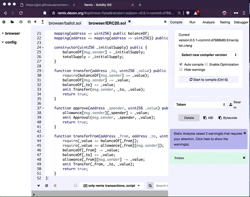
Task: Start to compile the contract
Action: click(209, 80)
